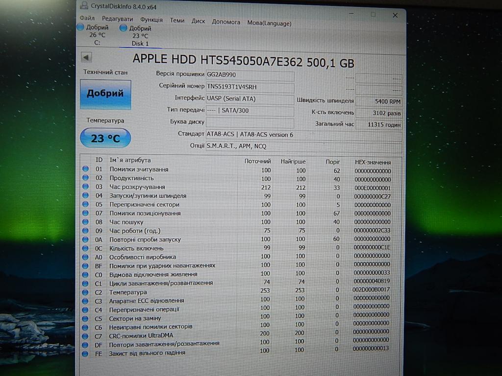Click the S.M.A.R.T., APM, NCQ options field
The width and height of the screenshot is (502, 376).
pos(303,146)
